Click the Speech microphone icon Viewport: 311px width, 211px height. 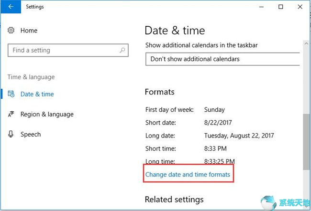11,134
